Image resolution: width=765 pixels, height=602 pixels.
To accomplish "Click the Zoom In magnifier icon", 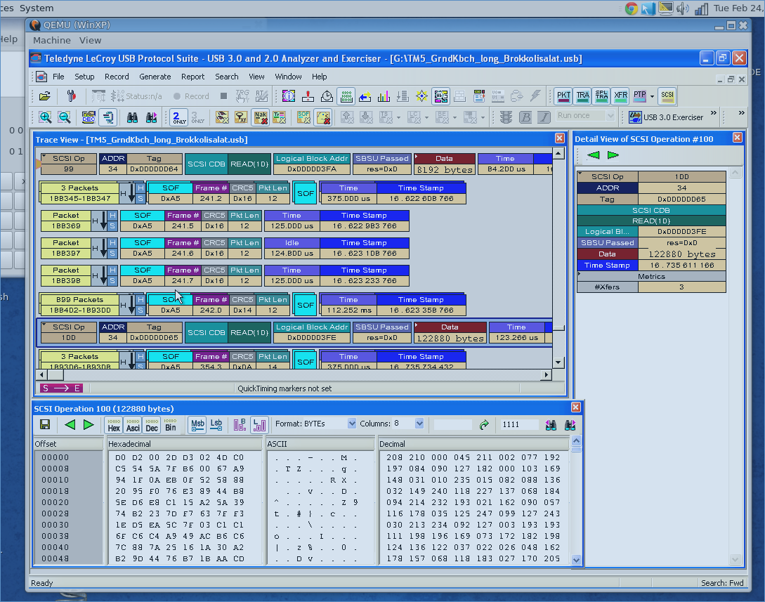I will pos(45,117).
